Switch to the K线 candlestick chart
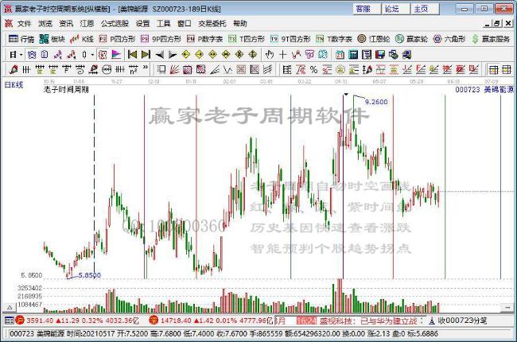 tap(81, 39)
